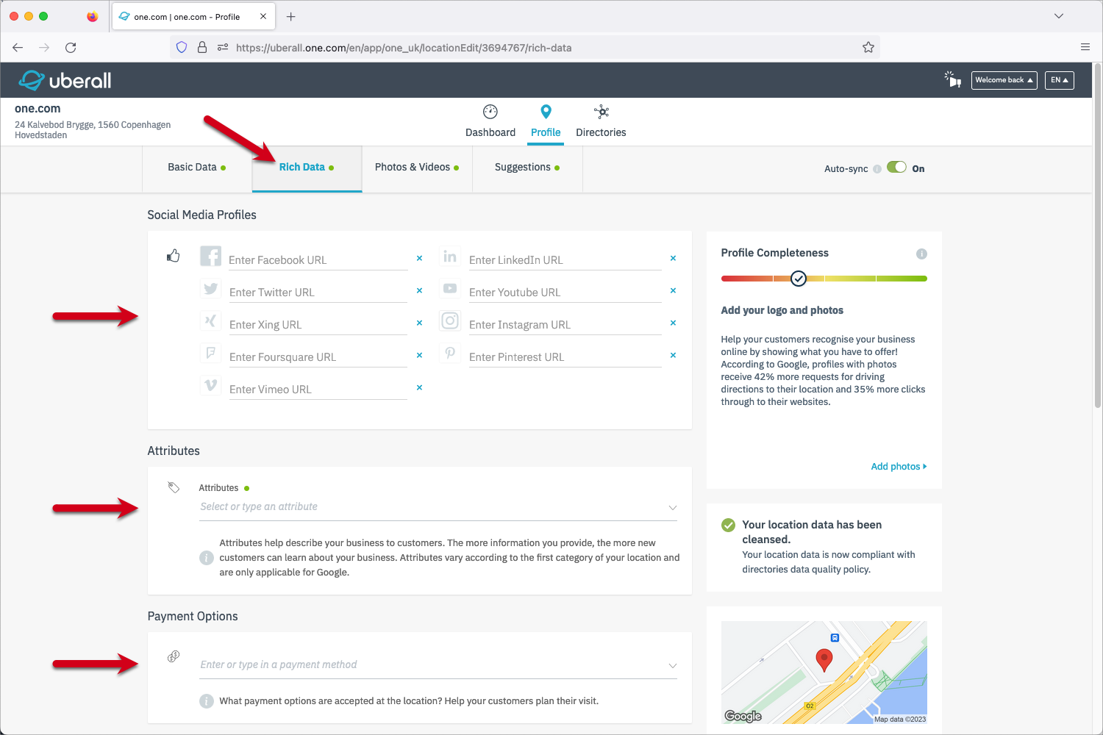Click the Profile Completeness progress marker

(x=799, y=279)
